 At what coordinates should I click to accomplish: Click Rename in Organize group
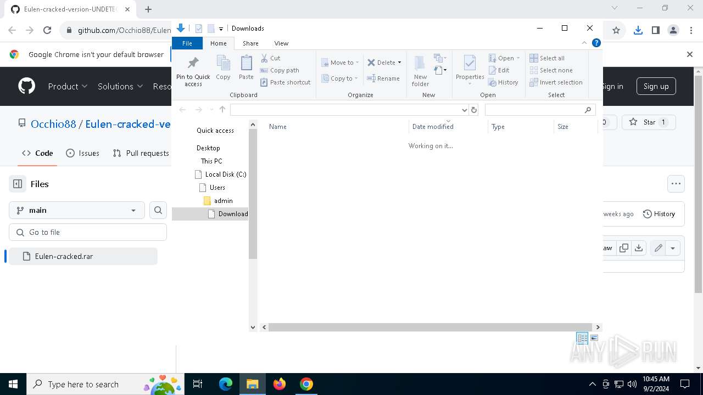pyautogui.click(x=383, y=78)
